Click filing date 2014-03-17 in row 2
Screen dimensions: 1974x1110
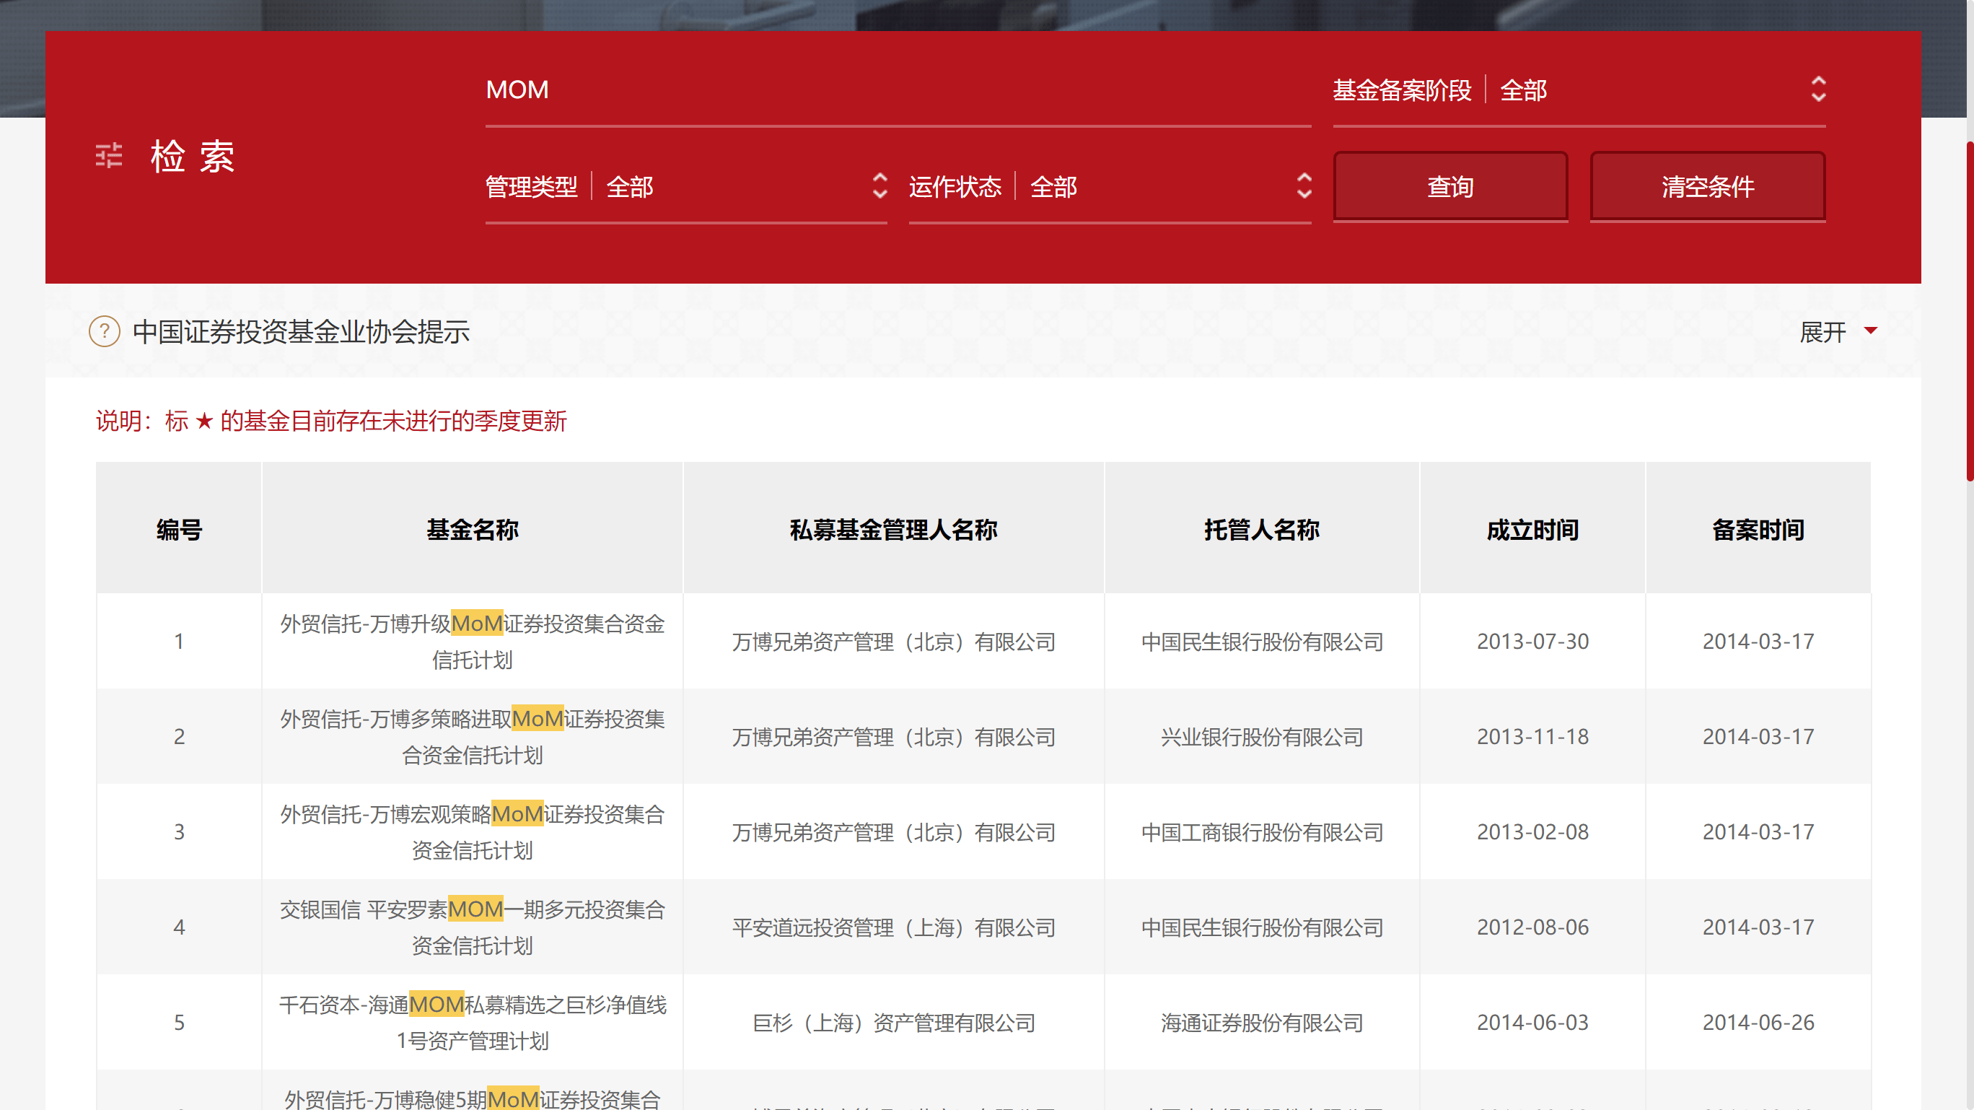(x=1758, y=736)
